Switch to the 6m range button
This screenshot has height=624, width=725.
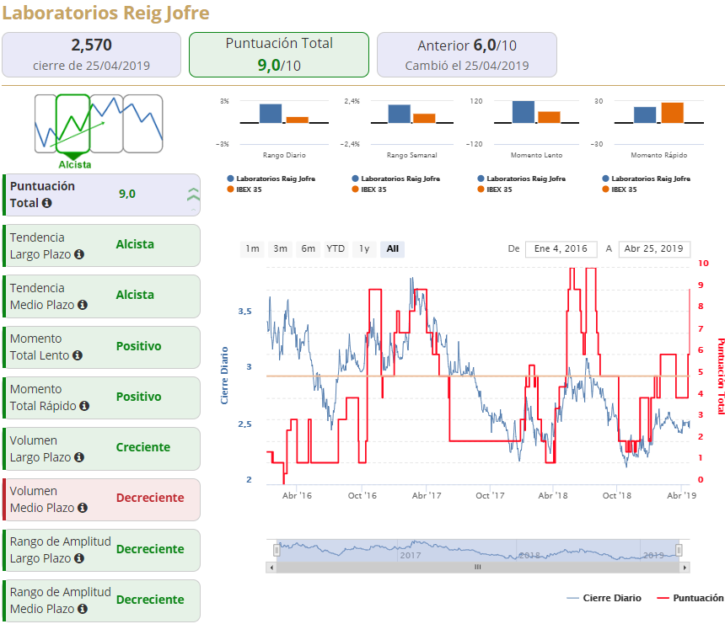coord(308,249)
